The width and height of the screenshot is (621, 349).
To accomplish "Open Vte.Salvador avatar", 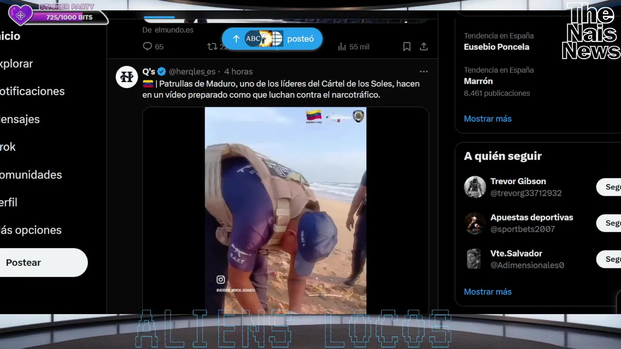I will pos(474,259).
